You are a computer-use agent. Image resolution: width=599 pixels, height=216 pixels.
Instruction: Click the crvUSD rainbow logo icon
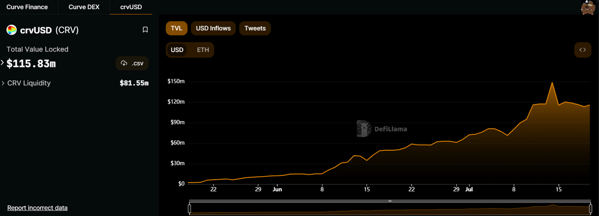(12, 30)
